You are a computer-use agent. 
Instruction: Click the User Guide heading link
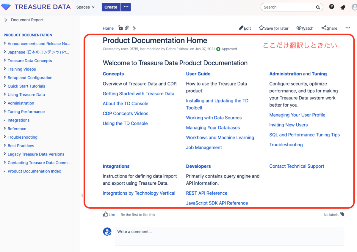pos(198,74)
